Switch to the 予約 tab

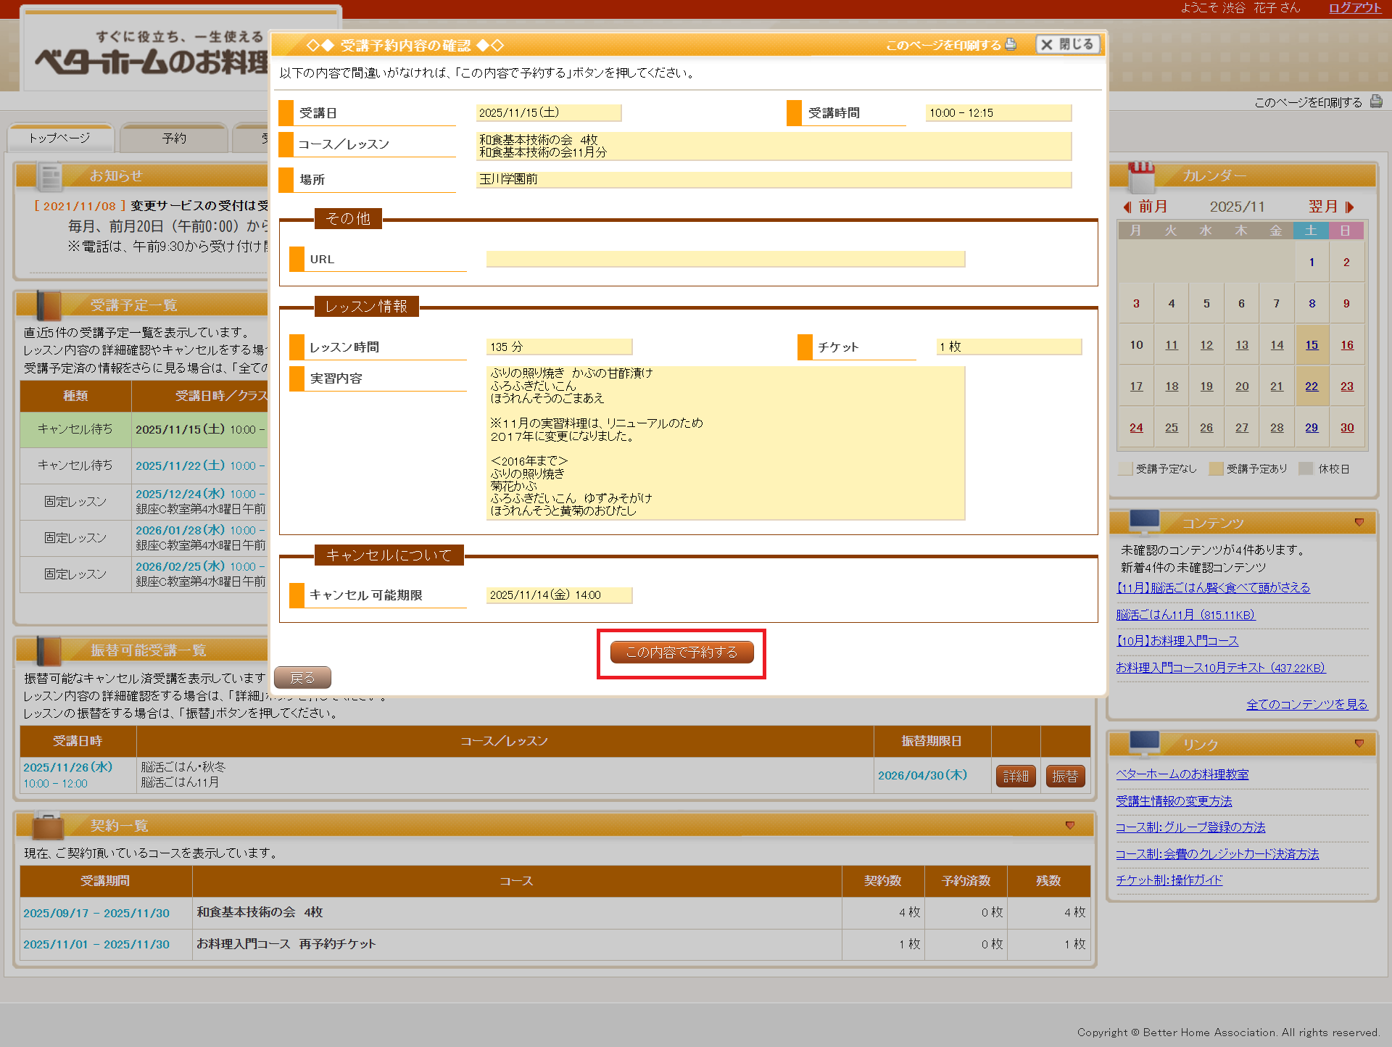[174, 138]
